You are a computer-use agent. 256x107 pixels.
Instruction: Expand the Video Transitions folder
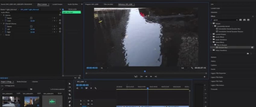pyautogui.click(x=211, y=50)
